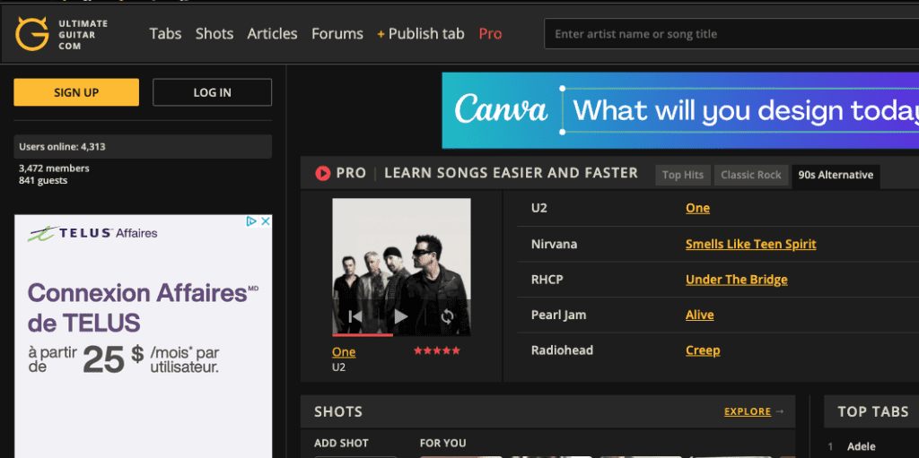Click the plus icon before Publish tab
This screenshot has width=919, height=458.
[x=381, y=35]
